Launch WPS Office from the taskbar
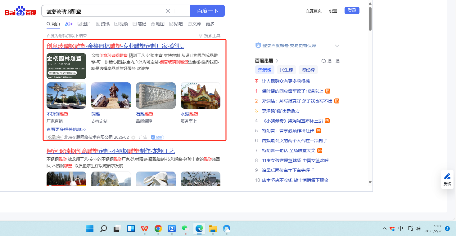456x236 pixels. point(144,229)
